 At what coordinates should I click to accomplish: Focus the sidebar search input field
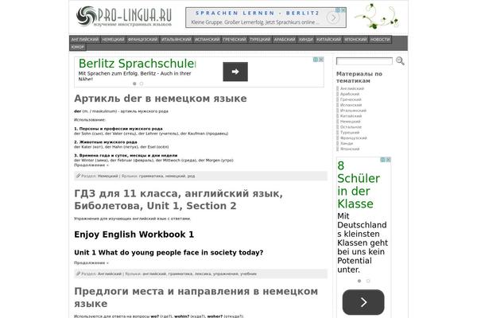pyautogui.click(x=364, y=61)
